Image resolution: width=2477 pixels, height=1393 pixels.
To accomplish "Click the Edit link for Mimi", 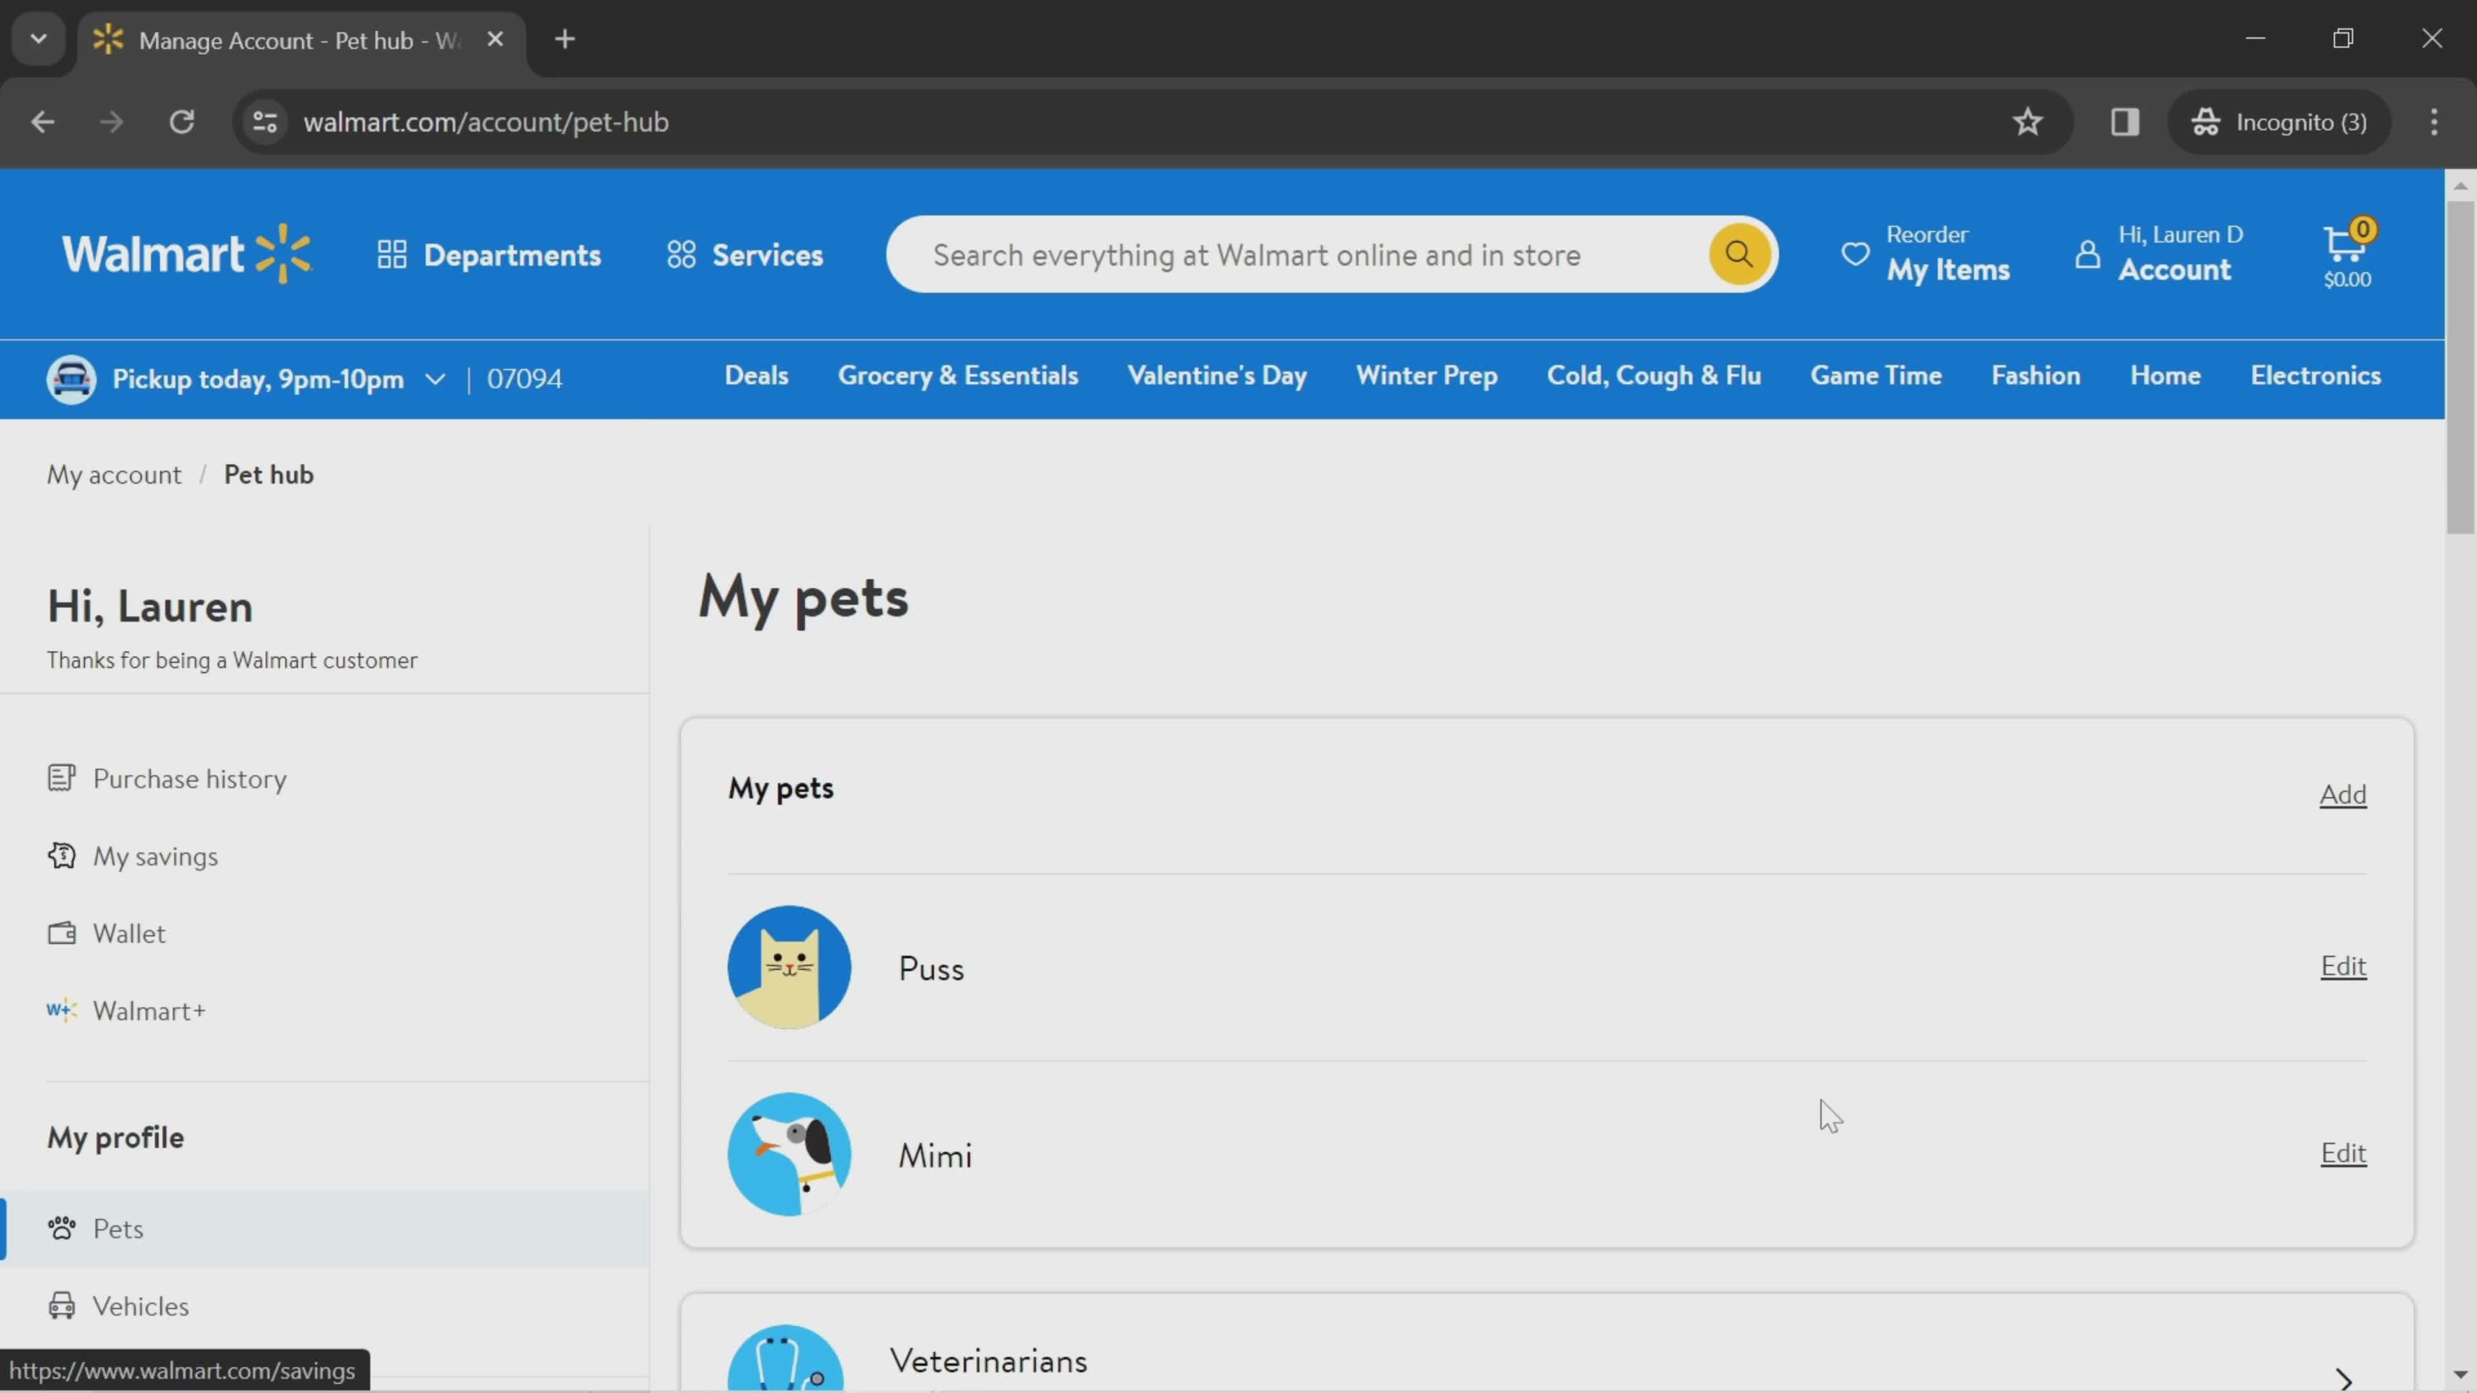I will pyautogui.click(x=2344, y=1153).
